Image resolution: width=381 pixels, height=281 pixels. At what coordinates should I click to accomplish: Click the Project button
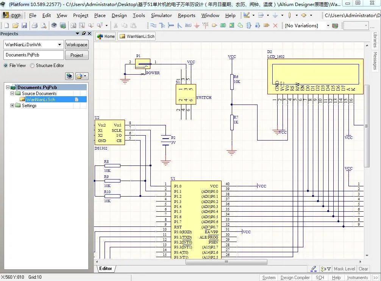click(x=77, y=55)
